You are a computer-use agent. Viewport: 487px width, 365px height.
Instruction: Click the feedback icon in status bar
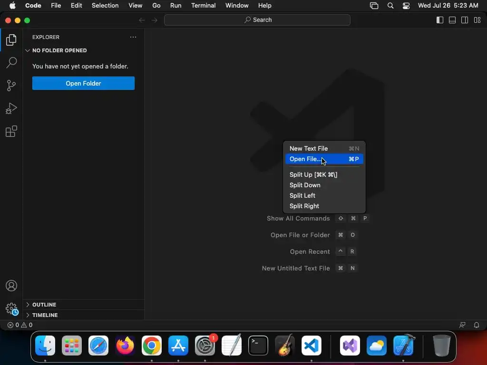[x=462, y=325]
